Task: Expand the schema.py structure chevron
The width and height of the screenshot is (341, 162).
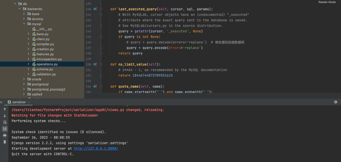Action: pos(28,69)
